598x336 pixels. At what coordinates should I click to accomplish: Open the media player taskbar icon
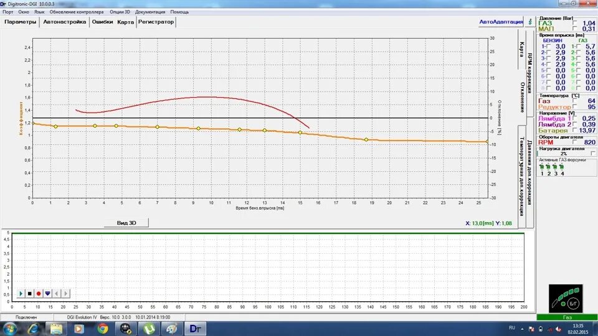click(79, 329)
